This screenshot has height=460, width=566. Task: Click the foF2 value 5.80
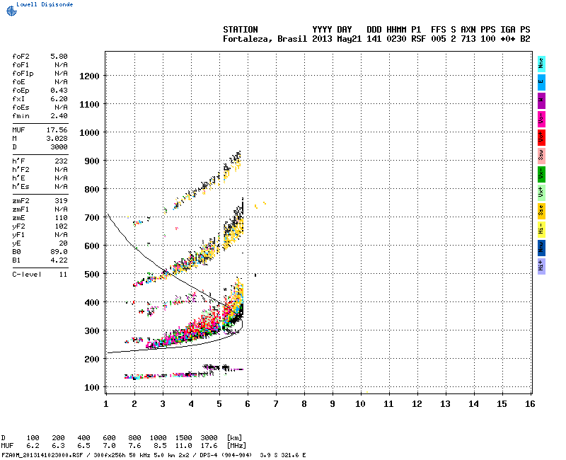59,57
